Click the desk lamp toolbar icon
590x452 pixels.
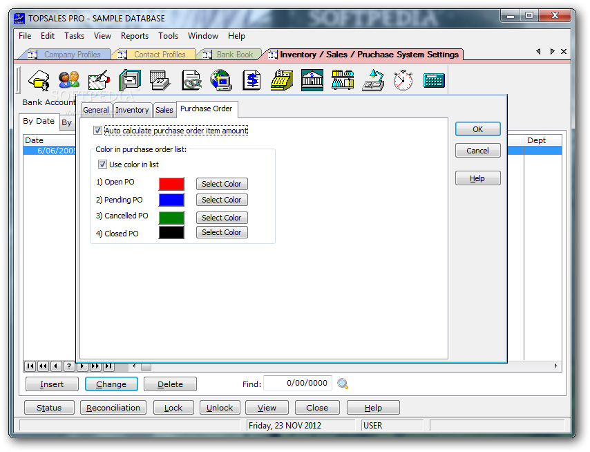tap(373, 80)
